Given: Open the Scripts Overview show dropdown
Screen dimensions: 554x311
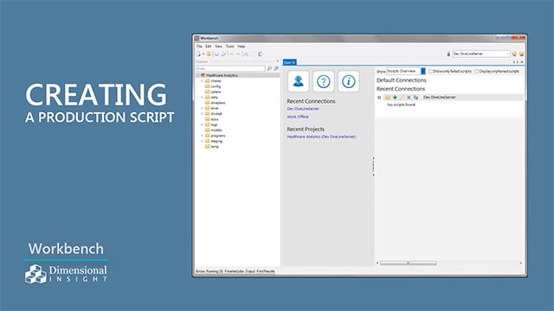Looking at the screenshot, I should click(x=406, y=71).
